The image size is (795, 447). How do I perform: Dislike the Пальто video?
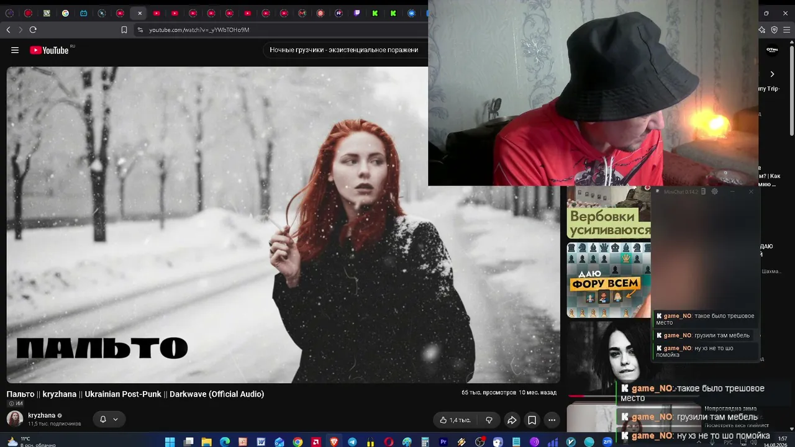click(489, 420)
